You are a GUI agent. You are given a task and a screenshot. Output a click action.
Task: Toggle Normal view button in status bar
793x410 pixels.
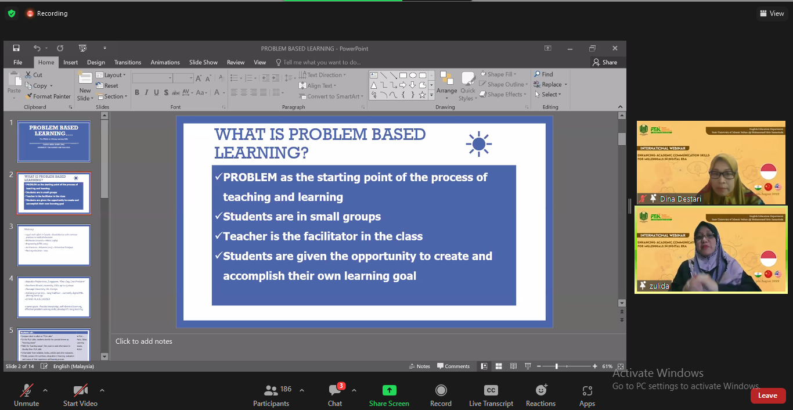tap(484, 366)
